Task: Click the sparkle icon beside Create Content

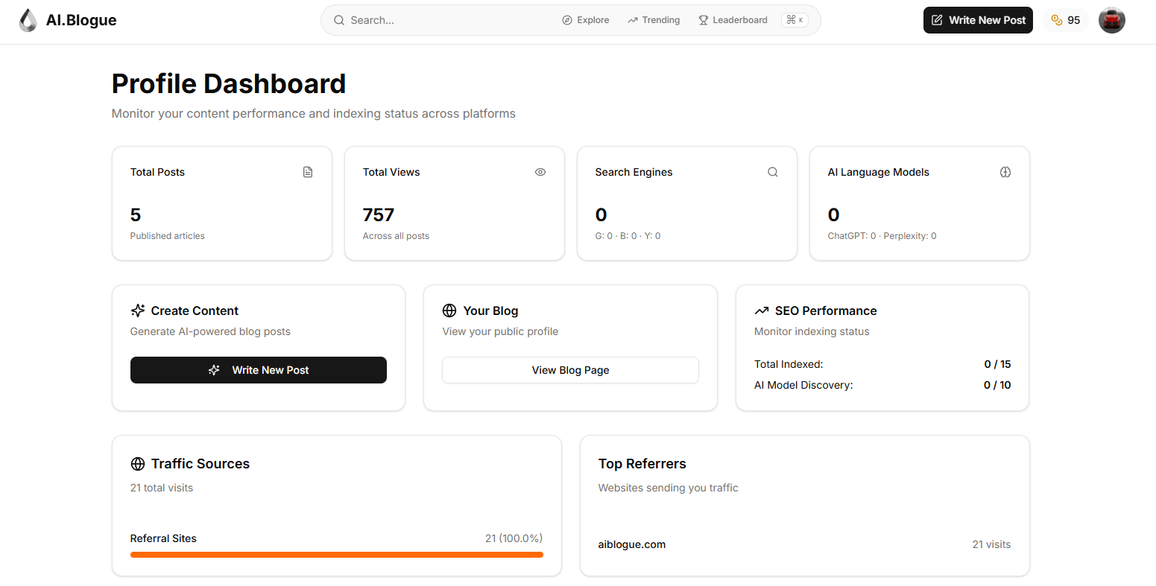Action: (x=138, y=310)
